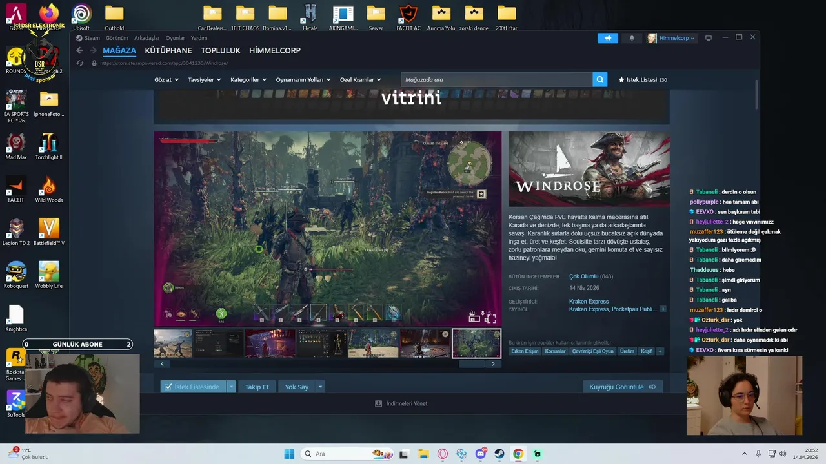Image resolution: width=826 pixels, height=464 pixels.
Task: Click the Erken Erişim tag
Action: click(525, 351)
